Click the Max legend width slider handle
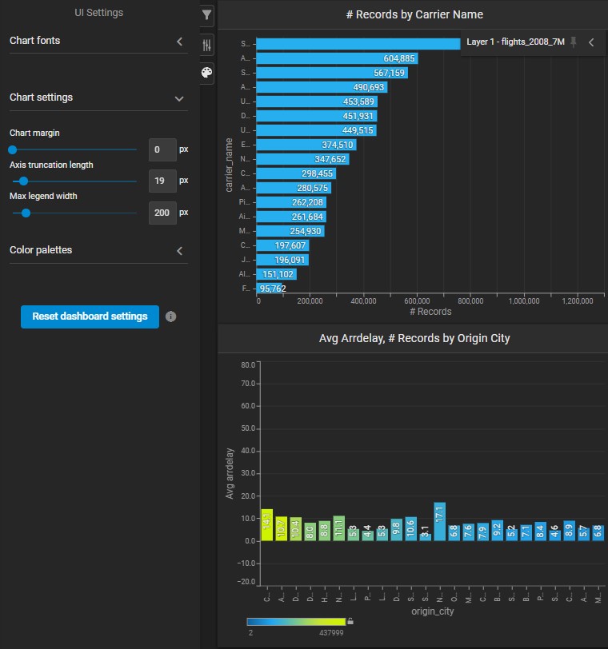The width and height of the screenshot is (608, 649). pyautogui.click(x=26, y=213)
